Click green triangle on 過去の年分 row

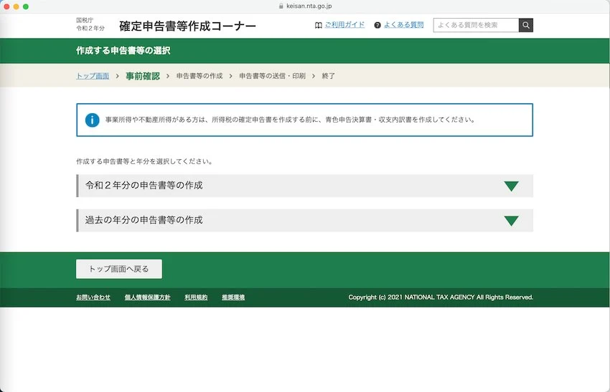click(511, 221)
